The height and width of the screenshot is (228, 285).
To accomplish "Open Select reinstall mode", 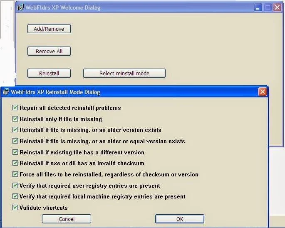I will pos(124,73).
